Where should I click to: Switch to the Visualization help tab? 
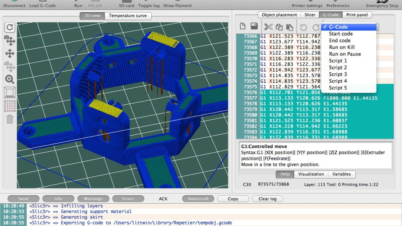(311, 174)
